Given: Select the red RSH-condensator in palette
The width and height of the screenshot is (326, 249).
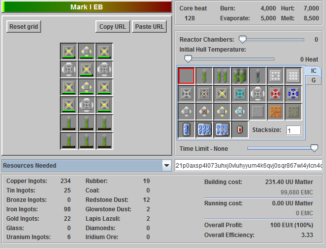Looking at the screenshot, I should (x=276, y=94).
